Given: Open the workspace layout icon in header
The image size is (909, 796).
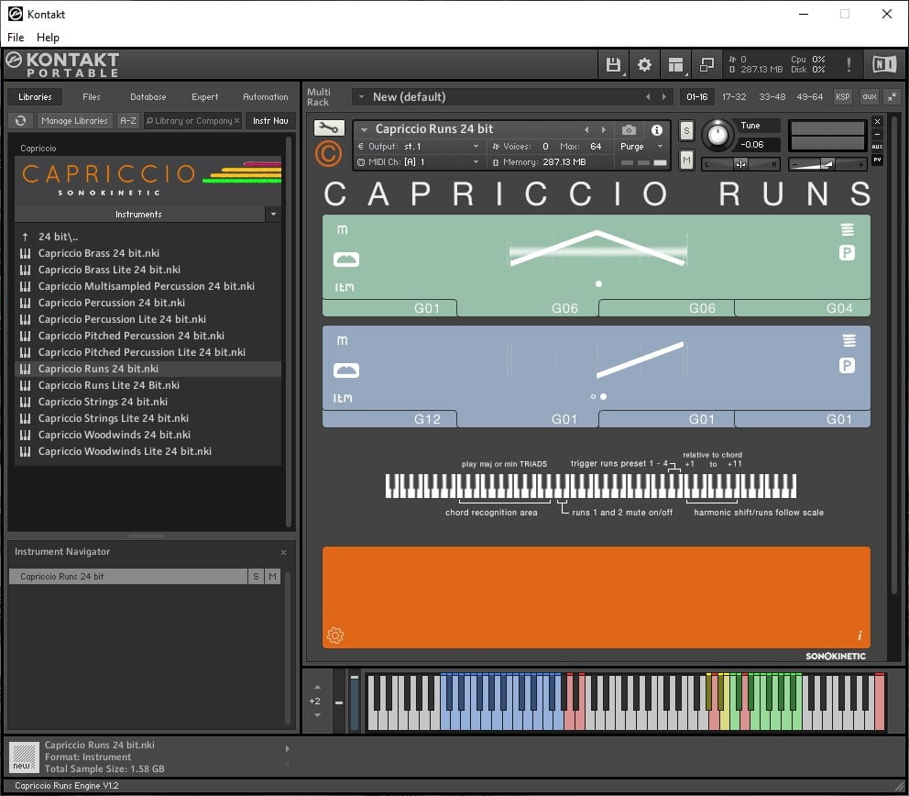Looking at the screenshot, I should 675,64.
